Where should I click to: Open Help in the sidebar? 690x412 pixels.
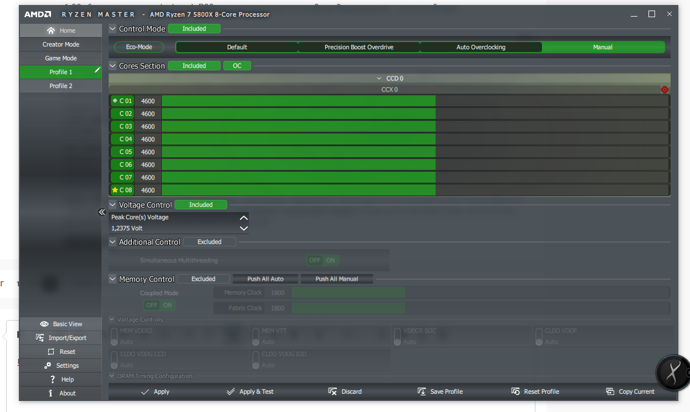tap(61, 379)
